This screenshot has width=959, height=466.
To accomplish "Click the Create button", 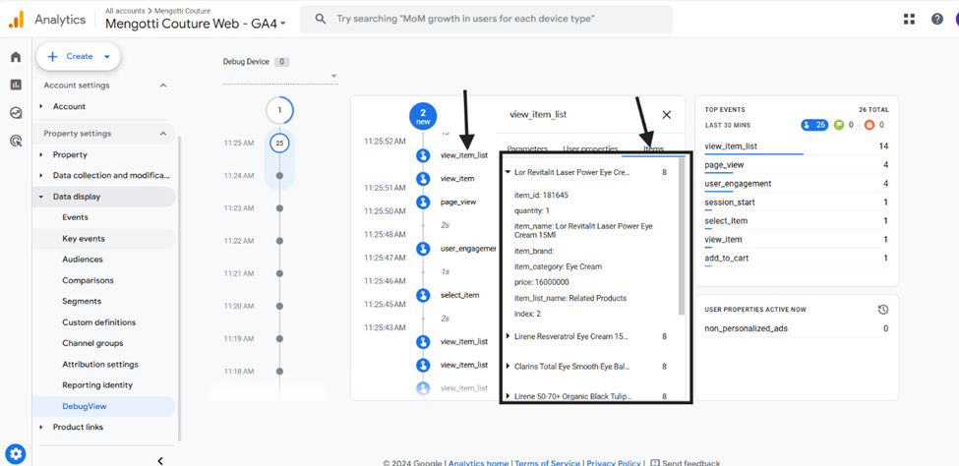I will pyautogui.click(x=79, y=56).
